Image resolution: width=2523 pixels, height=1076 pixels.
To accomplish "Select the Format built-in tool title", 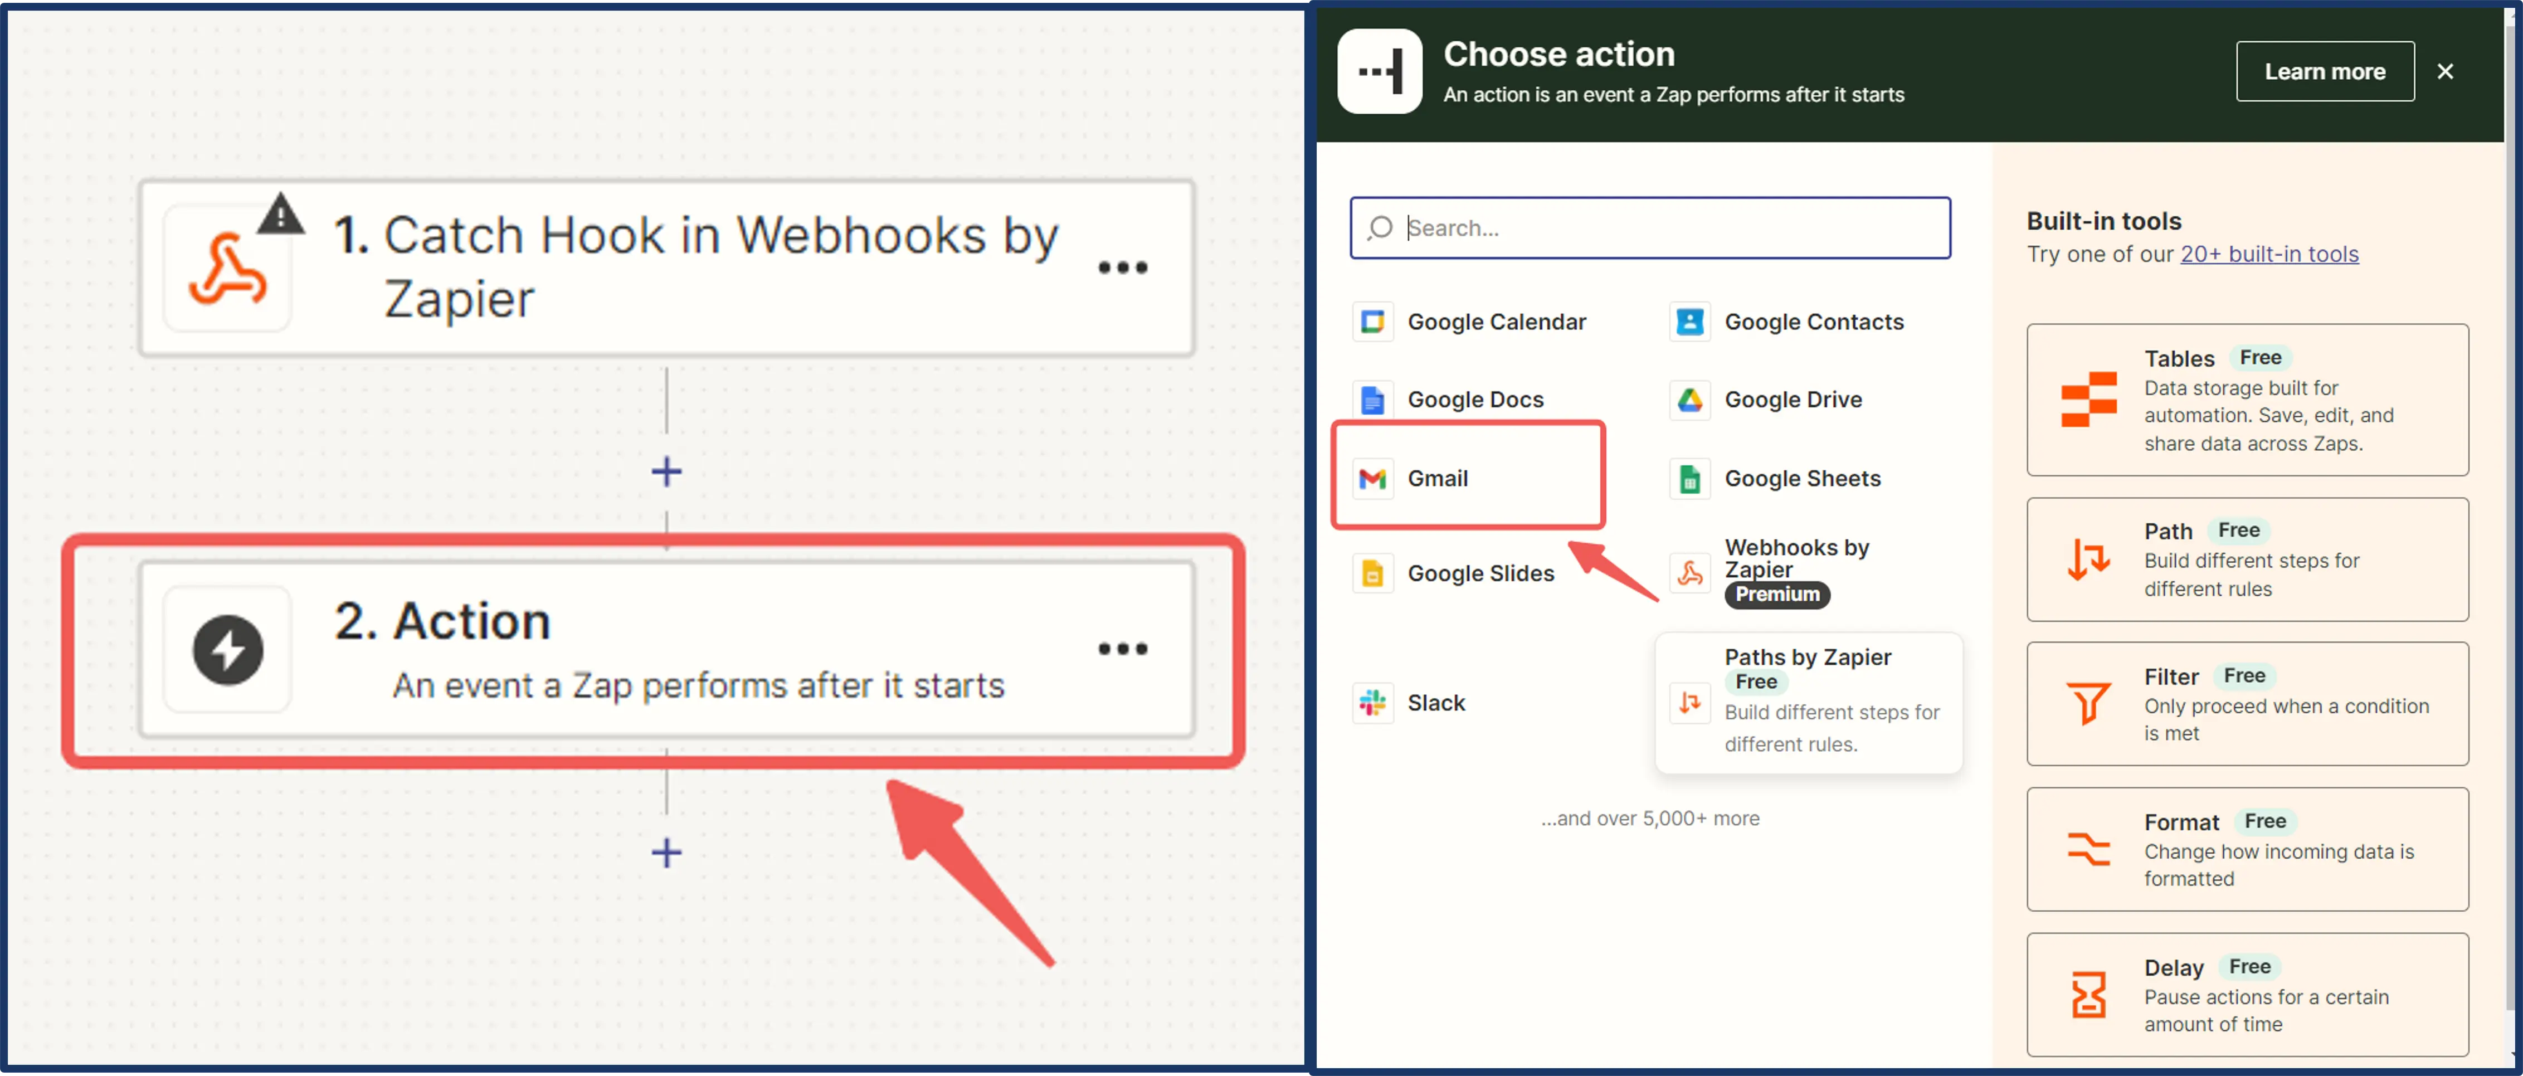I will (x=2182, y=822).
